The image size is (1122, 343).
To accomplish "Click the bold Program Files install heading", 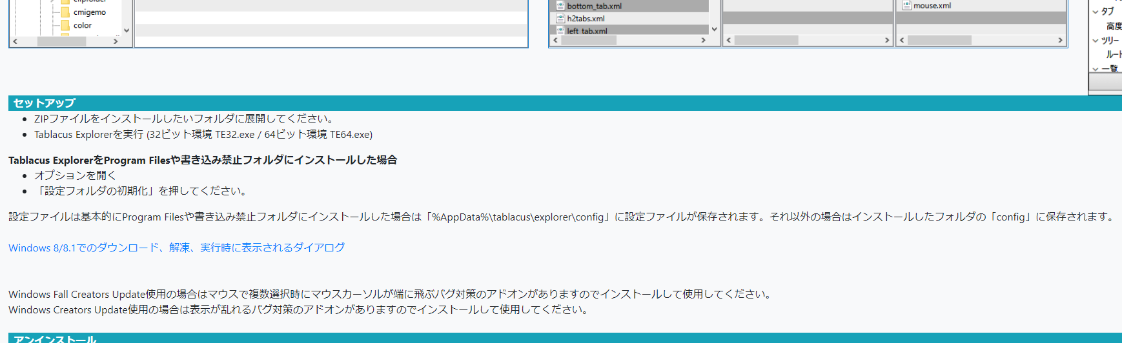I will coord(203,160).
